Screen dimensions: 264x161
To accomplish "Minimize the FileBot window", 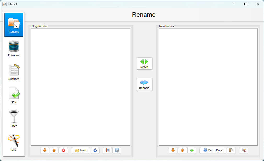I will pos(234,4).
